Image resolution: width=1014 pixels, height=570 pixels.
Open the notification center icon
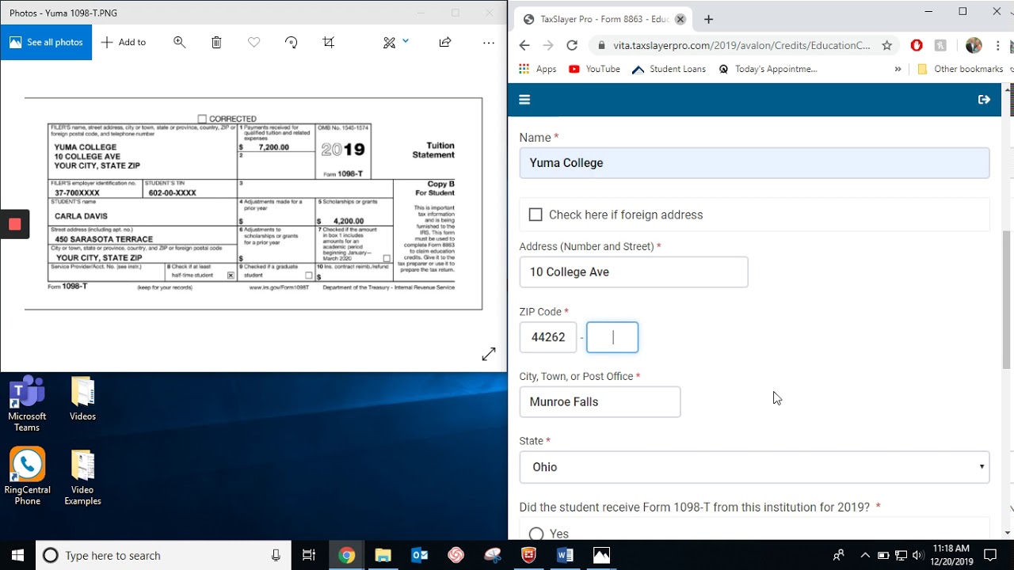coord(989,555)
